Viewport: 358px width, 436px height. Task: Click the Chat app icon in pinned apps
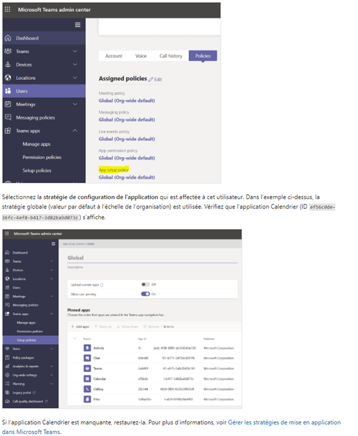coord(88,358)
